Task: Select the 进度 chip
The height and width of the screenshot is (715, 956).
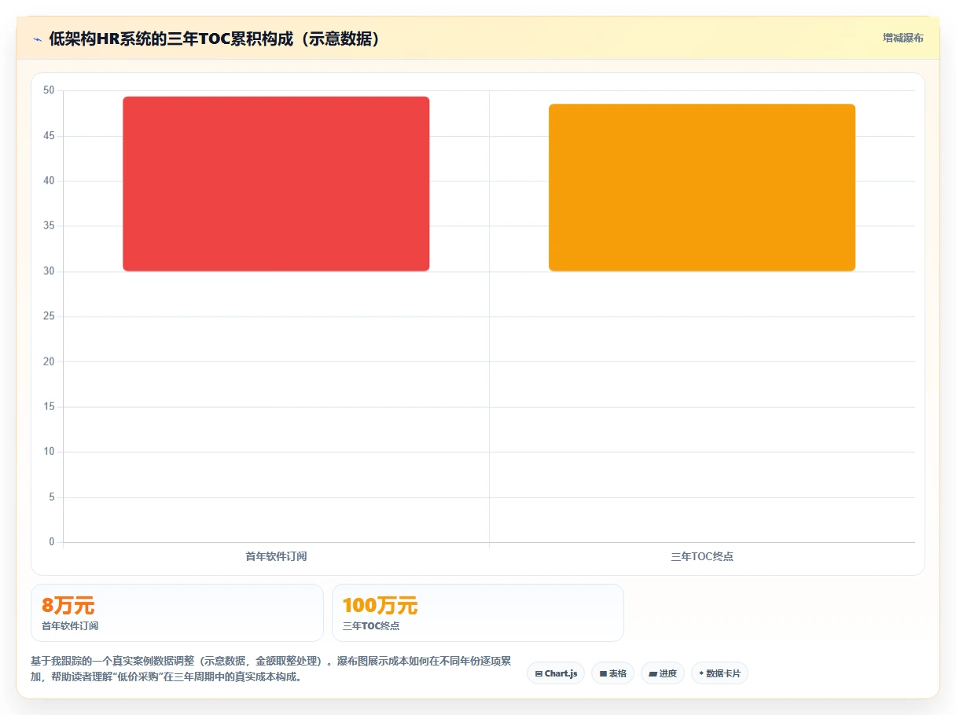Action: 663,673
